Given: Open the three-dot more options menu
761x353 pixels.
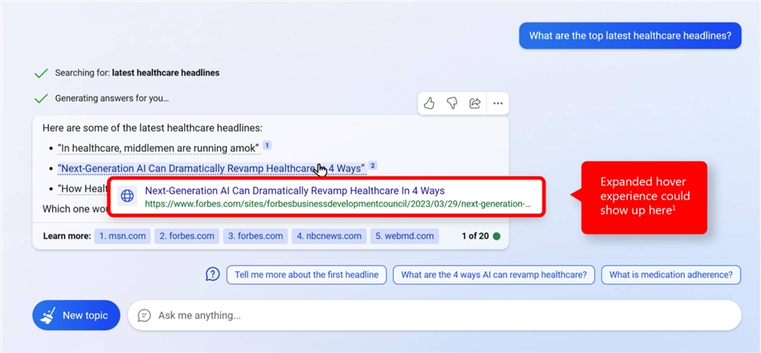Looking at the screenshot, I should (x=498, y=103).
